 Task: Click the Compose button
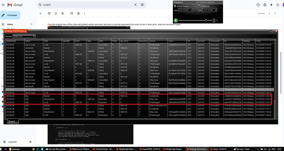(10, 15)
